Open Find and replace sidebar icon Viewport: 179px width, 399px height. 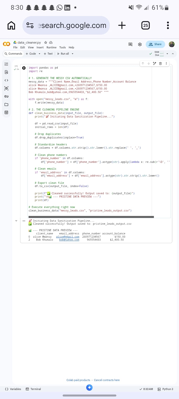[x=6, y=72]
